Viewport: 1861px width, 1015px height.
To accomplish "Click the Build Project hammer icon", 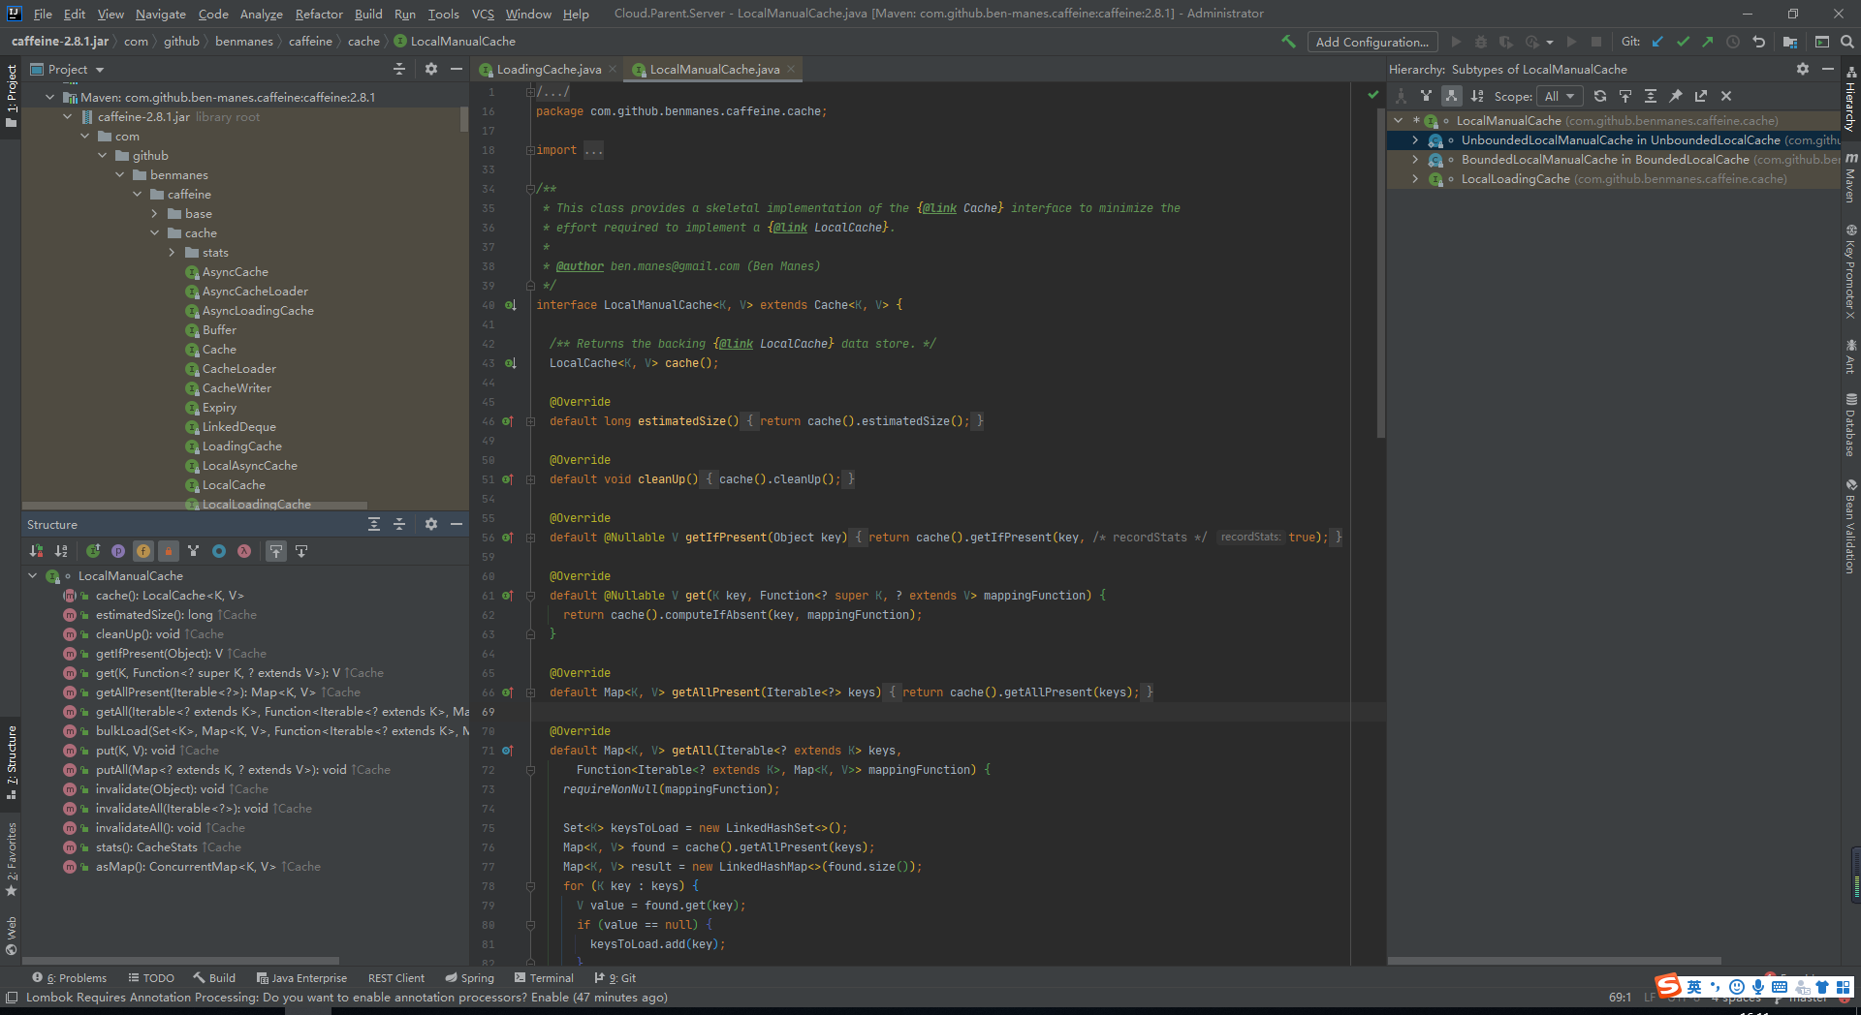I will [x=1288, y=42].
